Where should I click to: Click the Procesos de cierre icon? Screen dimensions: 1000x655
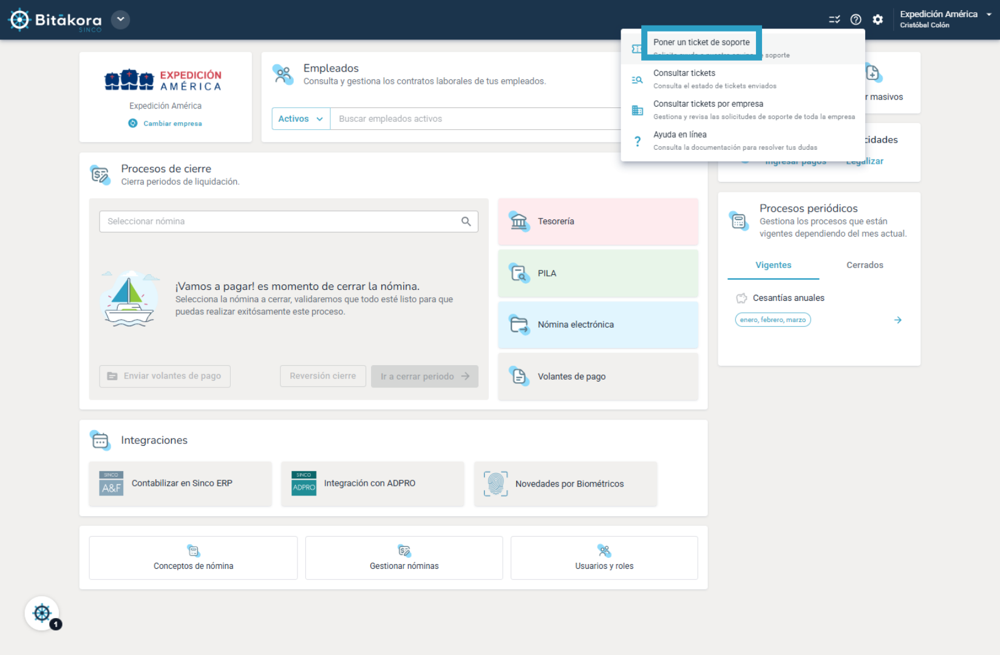coord(100,175)
